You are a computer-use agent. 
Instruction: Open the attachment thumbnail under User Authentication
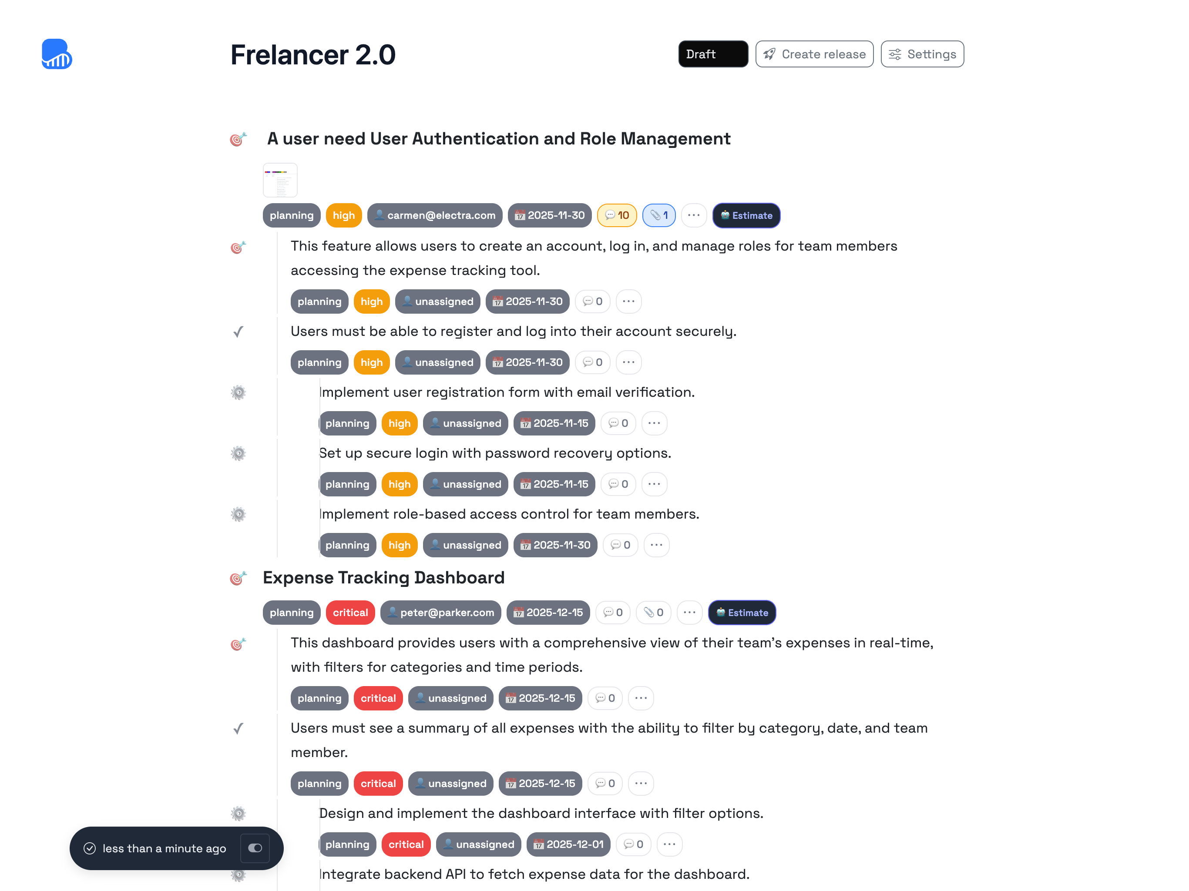pos(280,180)
